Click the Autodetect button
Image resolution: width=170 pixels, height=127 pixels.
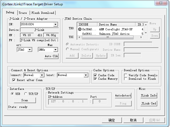coord(123,95)
